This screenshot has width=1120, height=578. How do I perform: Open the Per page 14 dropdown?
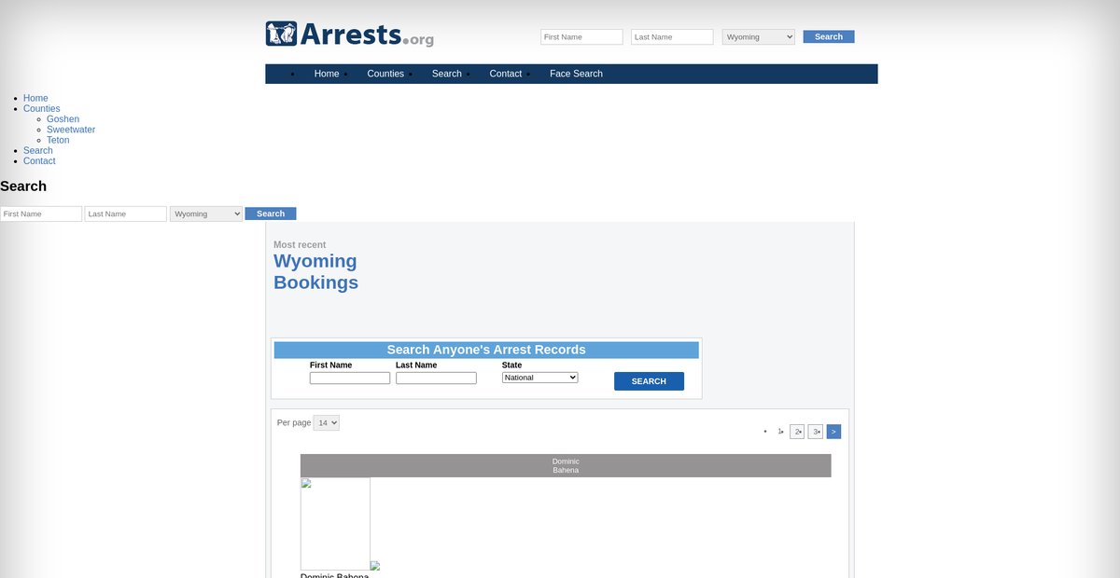[327, 423]
